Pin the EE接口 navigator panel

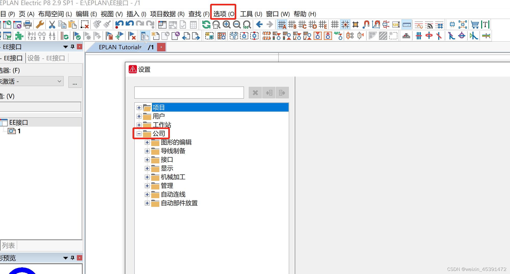tap(73, 47)
